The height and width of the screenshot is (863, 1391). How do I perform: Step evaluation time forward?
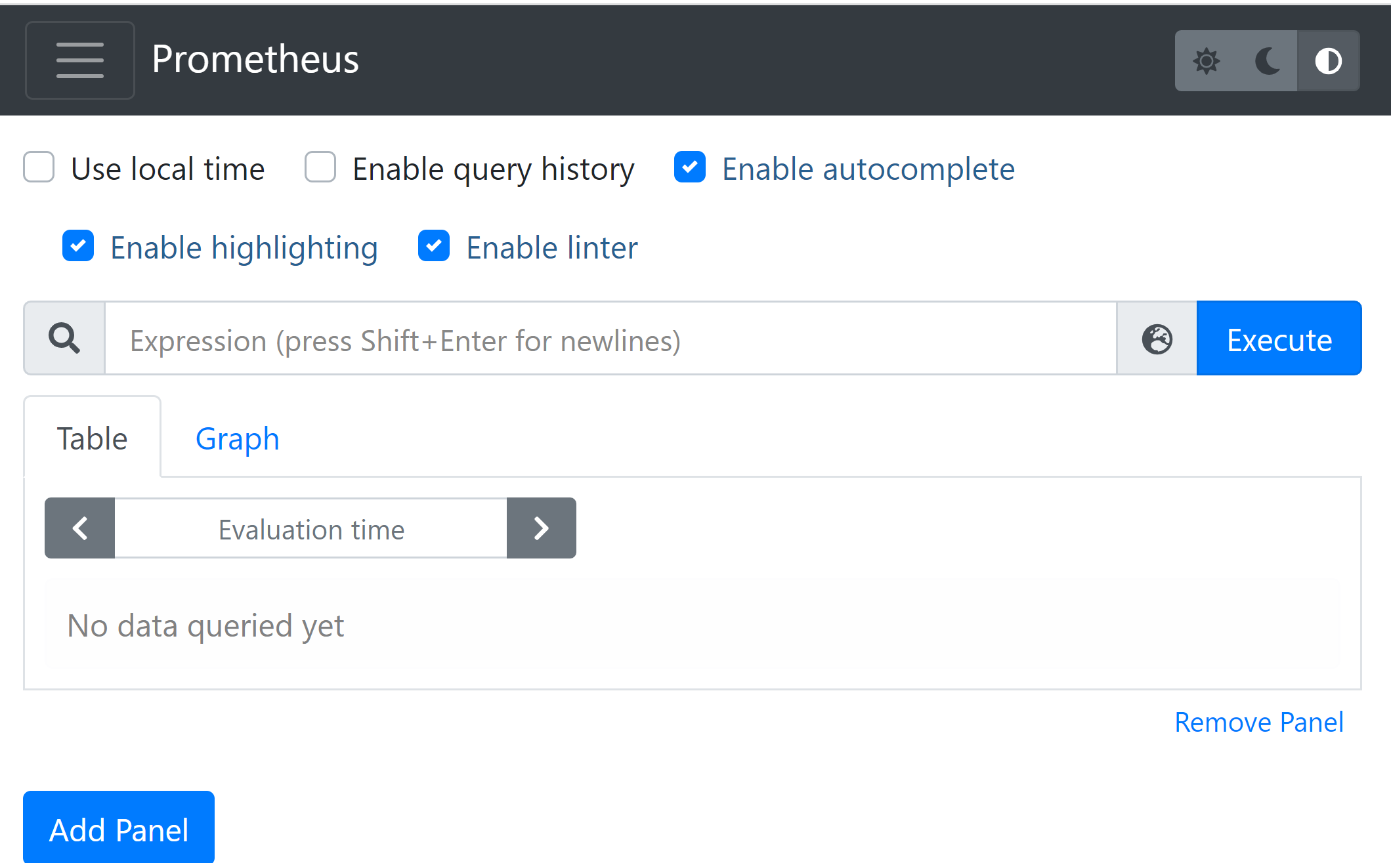click(x=541, y=528)
